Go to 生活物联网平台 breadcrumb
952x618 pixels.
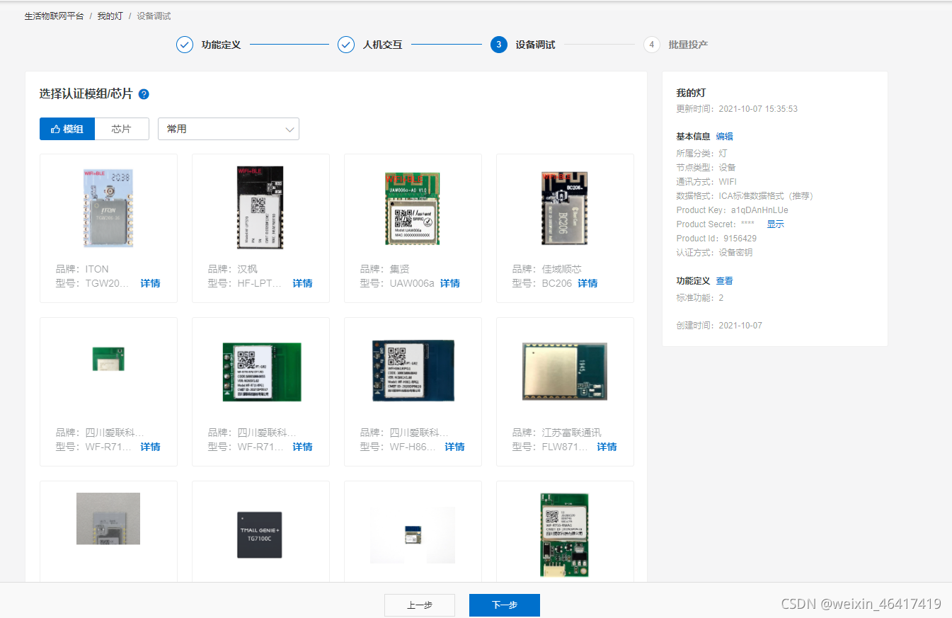pyautogui.click(x=54, y=16)
